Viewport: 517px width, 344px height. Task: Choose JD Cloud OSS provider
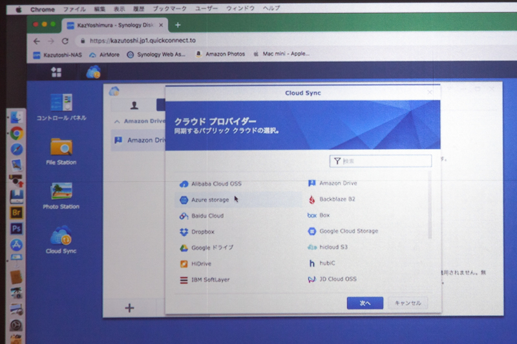pos(332,279)
